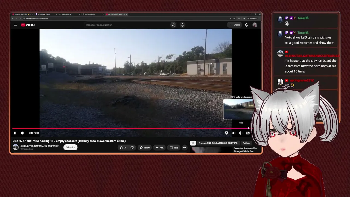This screenshot has height=197, width=350.
Task: Click chat message 'Neko show kal3rgis trans pictures'
Action: tap(310, 40)
